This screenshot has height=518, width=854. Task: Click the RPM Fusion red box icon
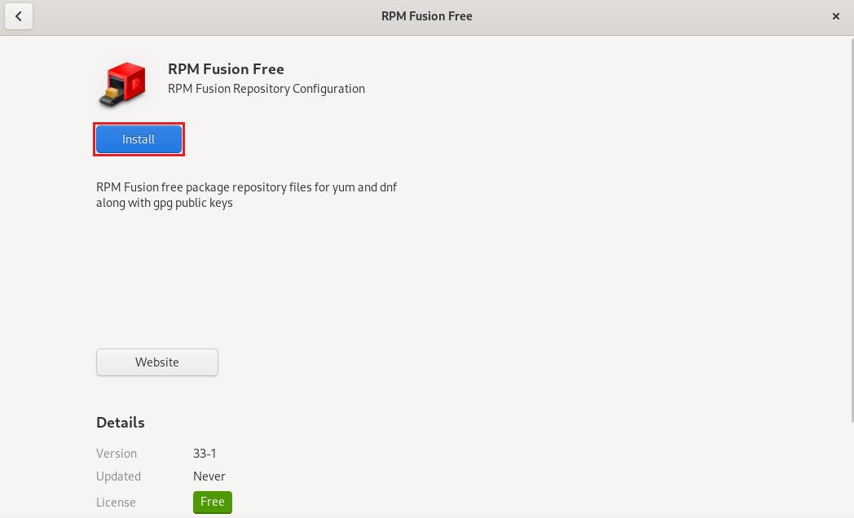click(123, 85)
